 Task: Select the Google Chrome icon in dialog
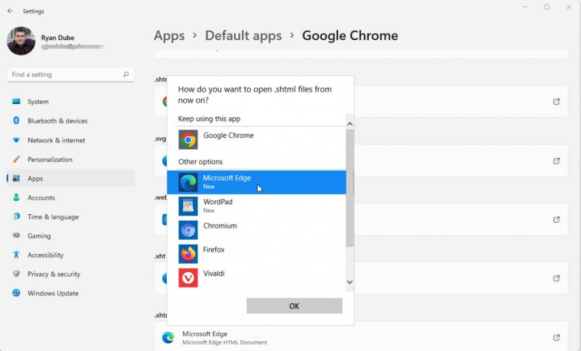[188, 139]
